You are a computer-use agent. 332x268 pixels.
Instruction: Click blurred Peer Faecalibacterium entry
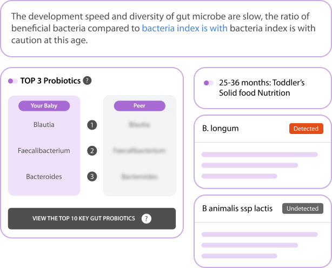[140, 151]
